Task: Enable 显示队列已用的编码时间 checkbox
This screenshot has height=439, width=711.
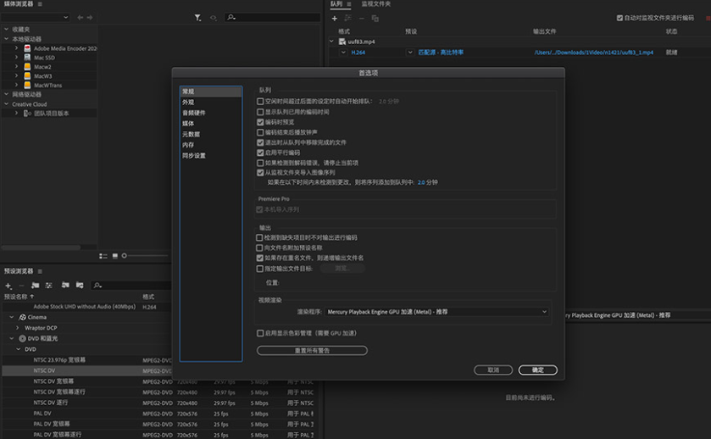Action: pos(260,112)
